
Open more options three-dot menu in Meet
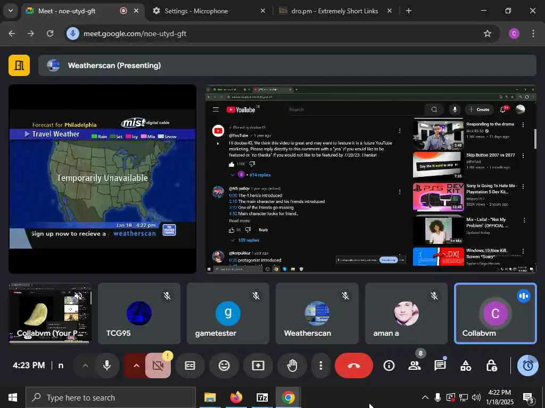320,365
